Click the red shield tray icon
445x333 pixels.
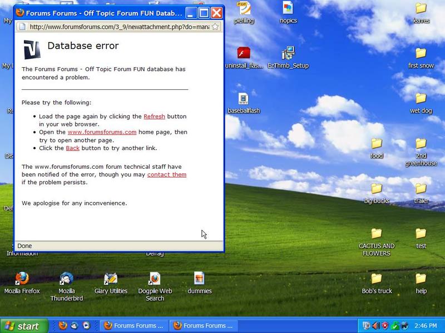pos(385,326)
